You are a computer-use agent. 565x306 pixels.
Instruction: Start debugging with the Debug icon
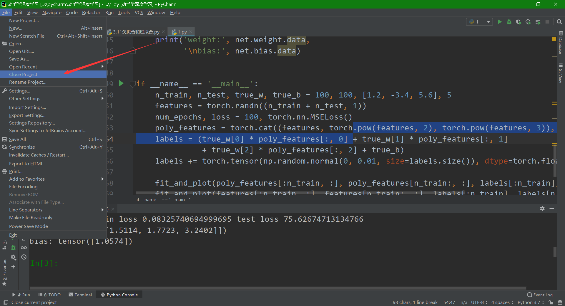(x=509, y=22)
